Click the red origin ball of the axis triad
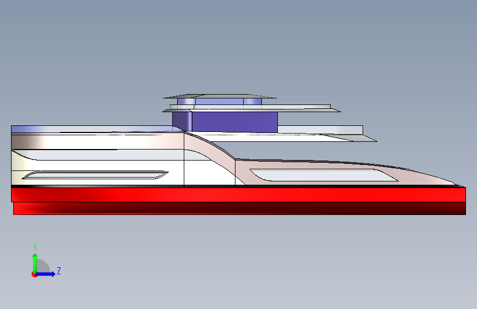The height and width of the screenshot is (309, 477). 34,274
